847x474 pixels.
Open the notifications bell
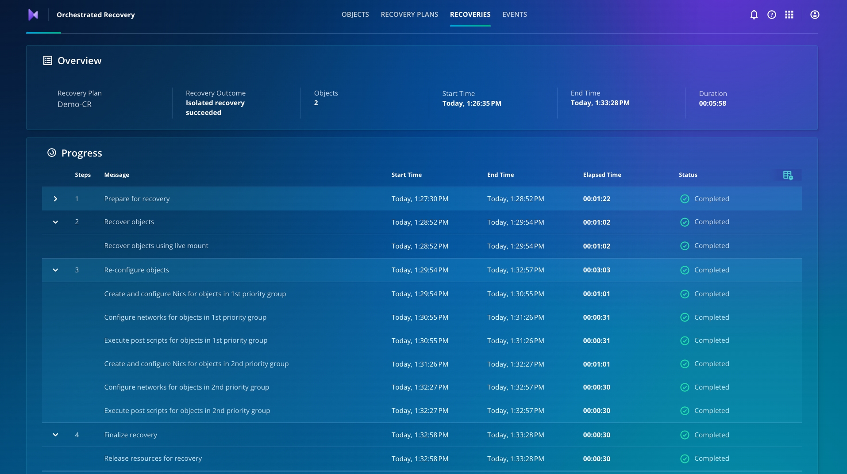754,15
